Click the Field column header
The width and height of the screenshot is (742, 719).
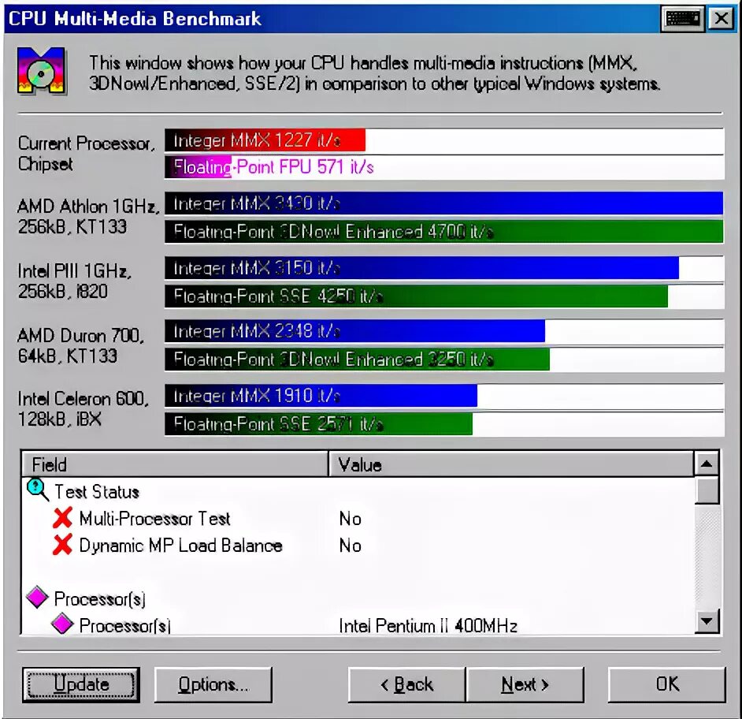pos(175,464)
